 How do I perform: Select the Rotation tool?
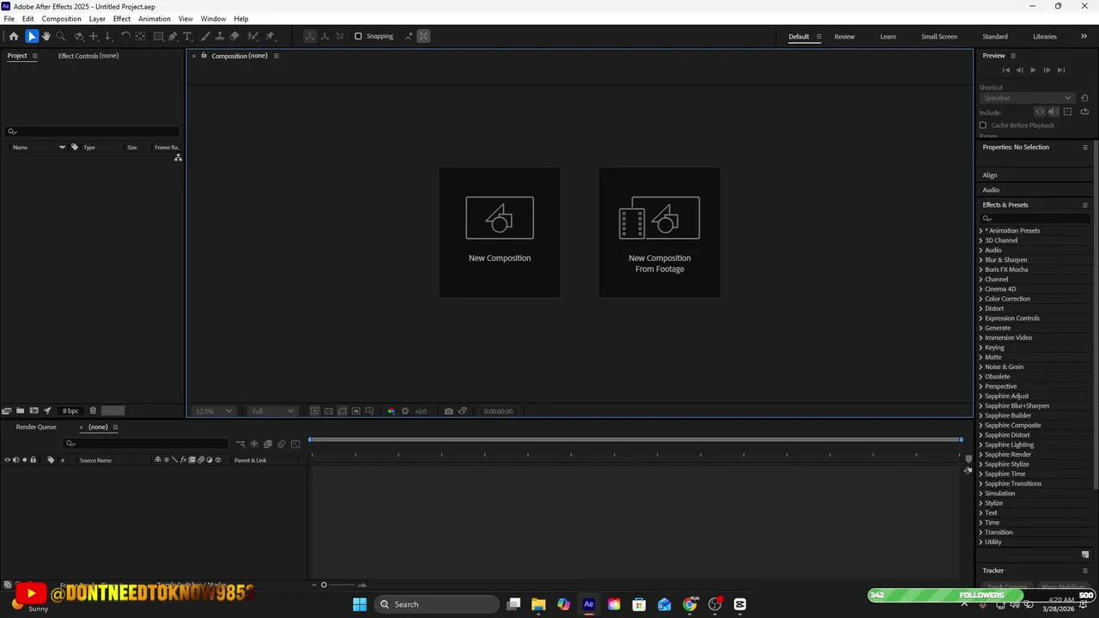(x=125, y=36)
